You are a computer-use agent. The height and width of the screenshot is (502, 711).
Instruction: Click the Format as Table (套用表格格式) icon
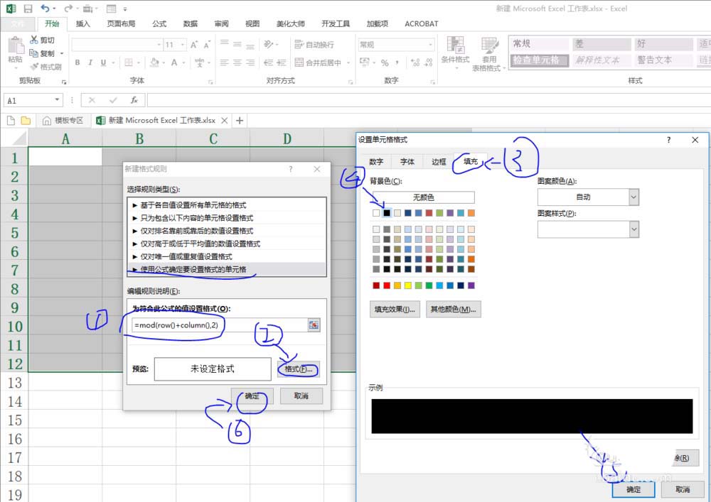pos(489,47)
